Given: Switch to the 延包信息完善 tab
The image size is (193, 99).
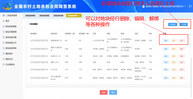Looking at the screenshot, I should pos(58,16).
